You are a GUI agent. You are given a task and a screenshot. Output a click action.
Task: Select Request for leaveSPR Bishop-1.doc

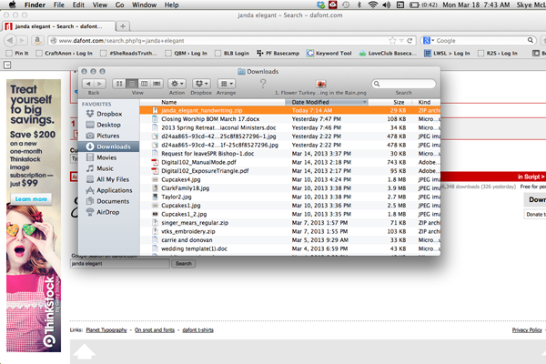(x=290, y=154)
